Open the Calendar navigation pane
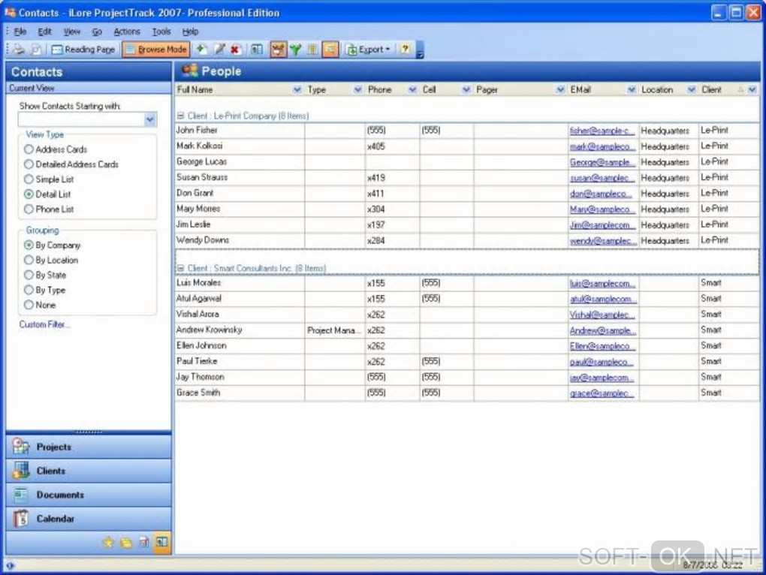Viewport: 766px width, 575px height. (89, 519)
